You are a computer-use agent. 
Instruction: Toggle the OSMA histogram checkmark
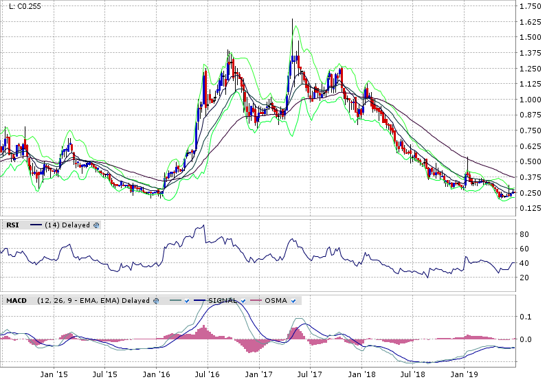293,300
